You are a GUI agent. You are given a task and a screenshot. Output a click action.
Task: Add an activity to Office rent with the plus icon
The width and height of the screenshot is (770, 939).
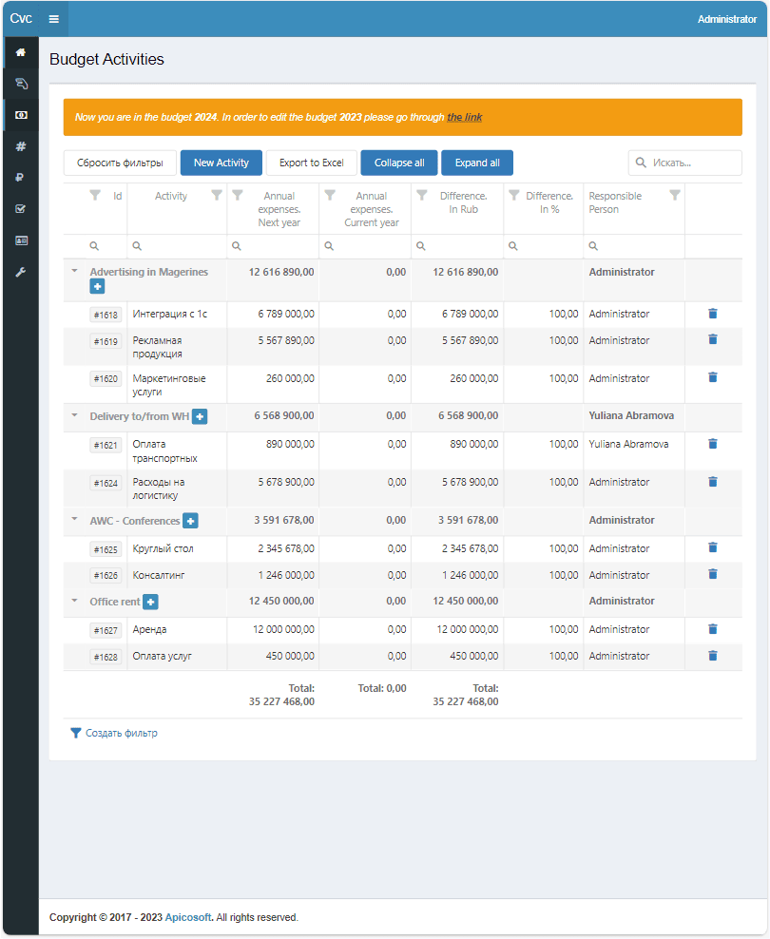click(x=151, y=602)
